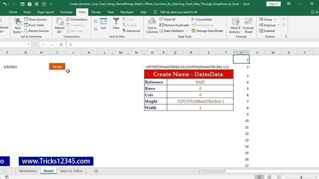Click the info circle icon in title bar
Screen dimensions: 319x179
click(x=29, y=4)
